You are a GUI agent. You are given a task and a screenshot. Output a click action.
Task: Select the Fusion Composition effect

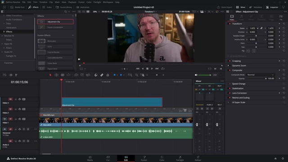tap(55, 27)
